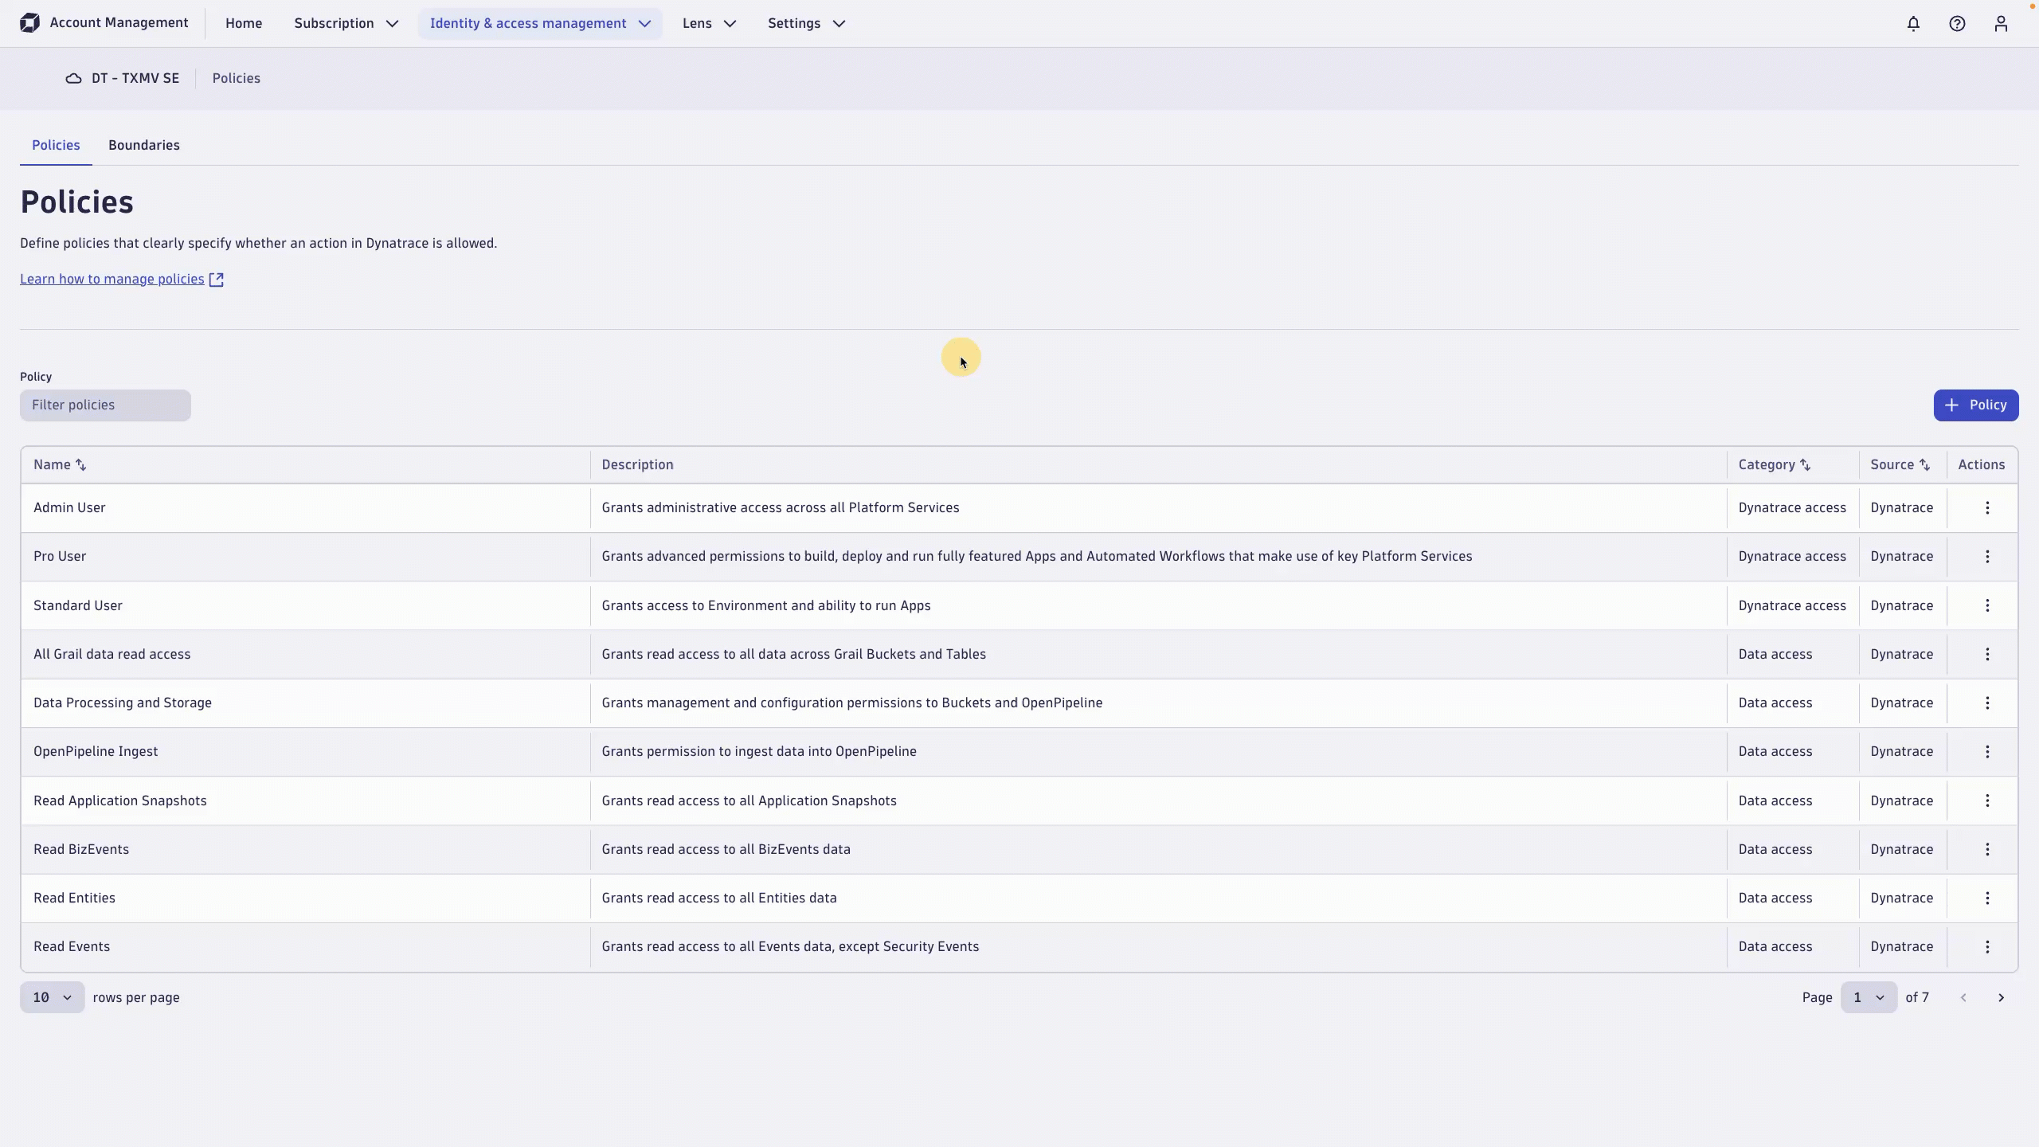
Task: Select the Pro User policy name
Action: [60, 557]
